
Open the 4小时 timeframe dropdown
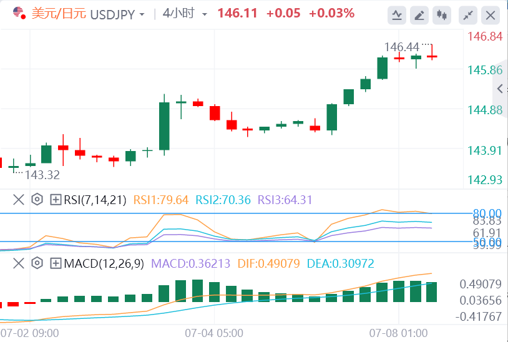tap(204, 14)
